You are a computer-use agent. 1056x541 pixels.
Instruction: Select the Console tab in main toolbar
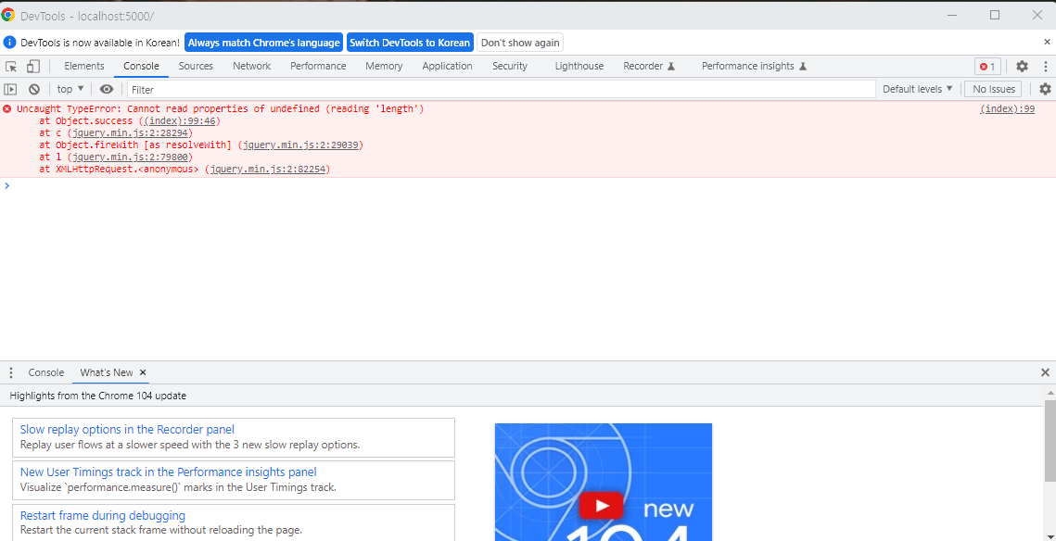[x=142, y=66]
